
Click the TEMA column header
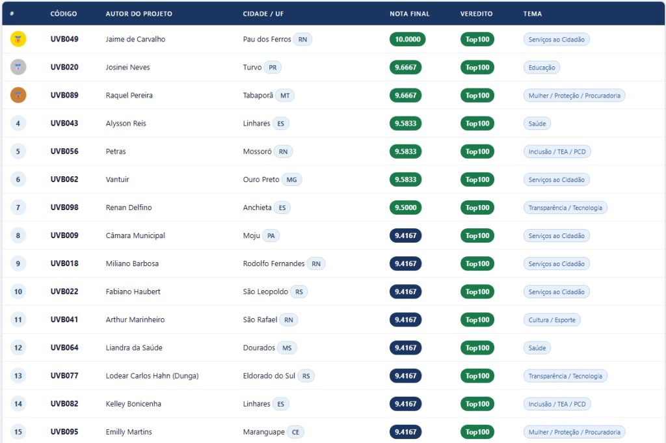(532, 14)
